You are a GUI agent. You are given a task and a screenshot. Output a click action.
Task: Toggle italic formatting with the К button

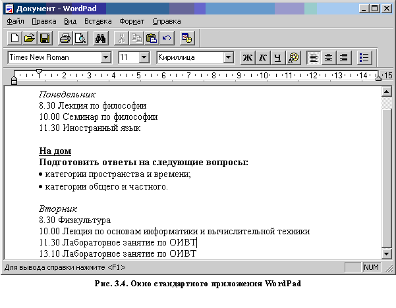click(x=263, y=58)
